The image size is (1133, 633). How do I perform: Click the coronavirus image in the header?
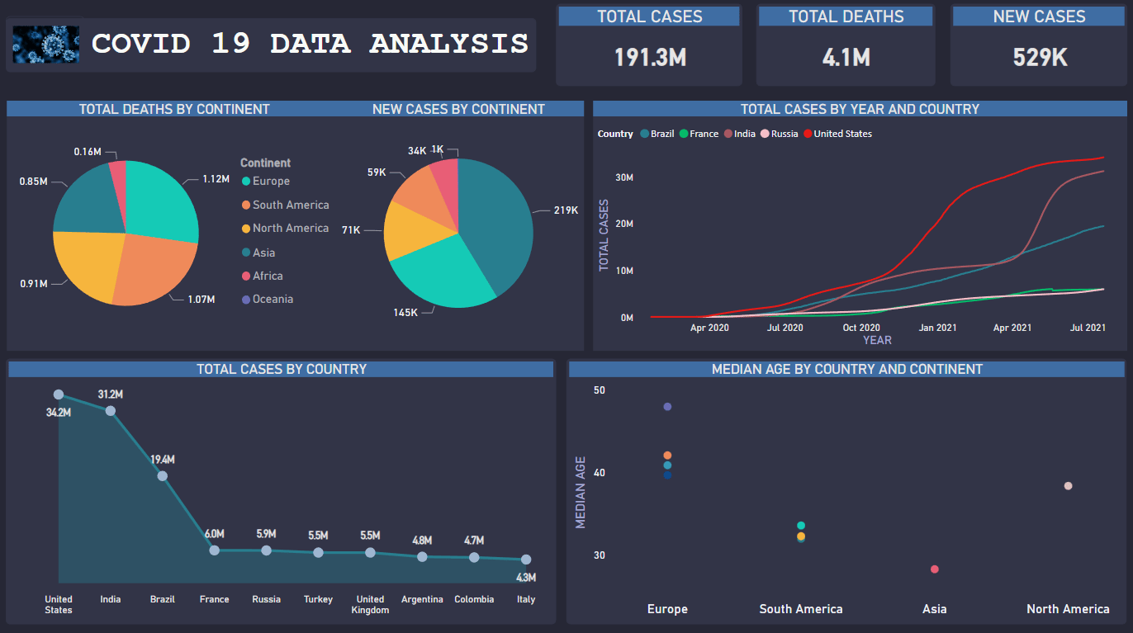coord(46,45)
